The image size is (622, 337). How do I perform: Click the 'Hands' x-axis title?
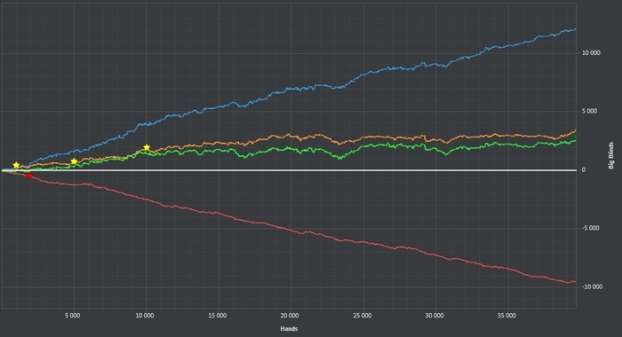289,329
